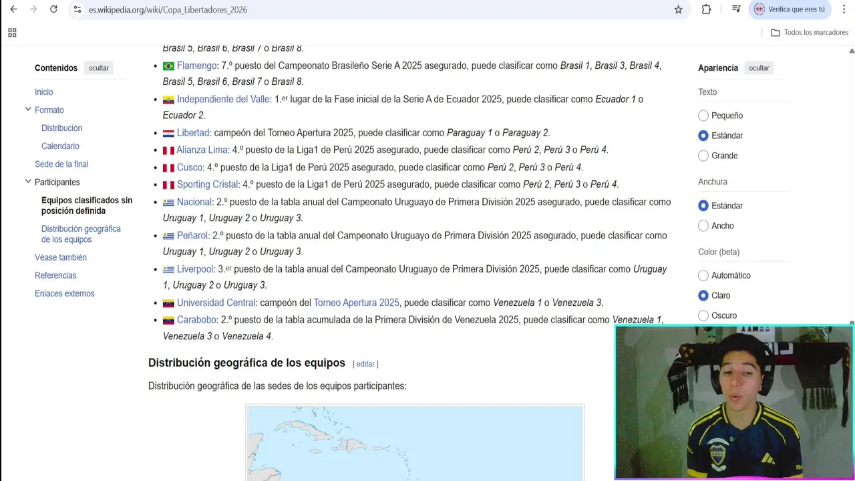The height and width of the screenshot is (481, 855).
Task: Jump to Distribución geográfica de los equipos in contents
Action: point(81,234)
